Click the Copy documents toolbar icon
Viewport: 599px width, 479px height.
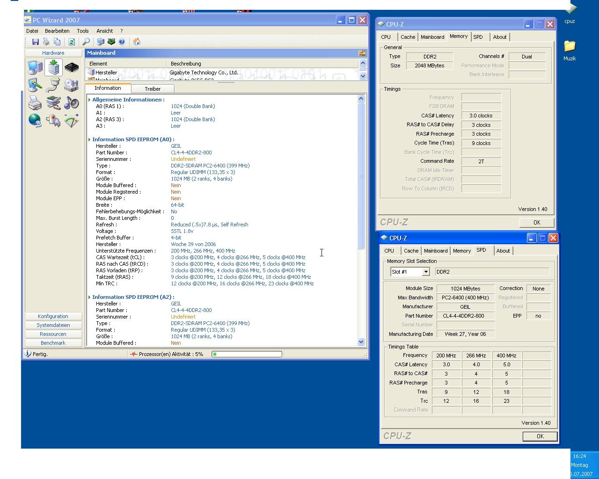pos(57,42)
